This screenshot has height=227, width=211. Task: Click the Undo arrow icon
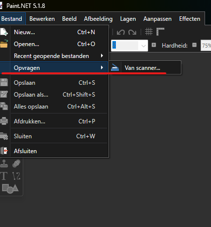tap(121, 32)
